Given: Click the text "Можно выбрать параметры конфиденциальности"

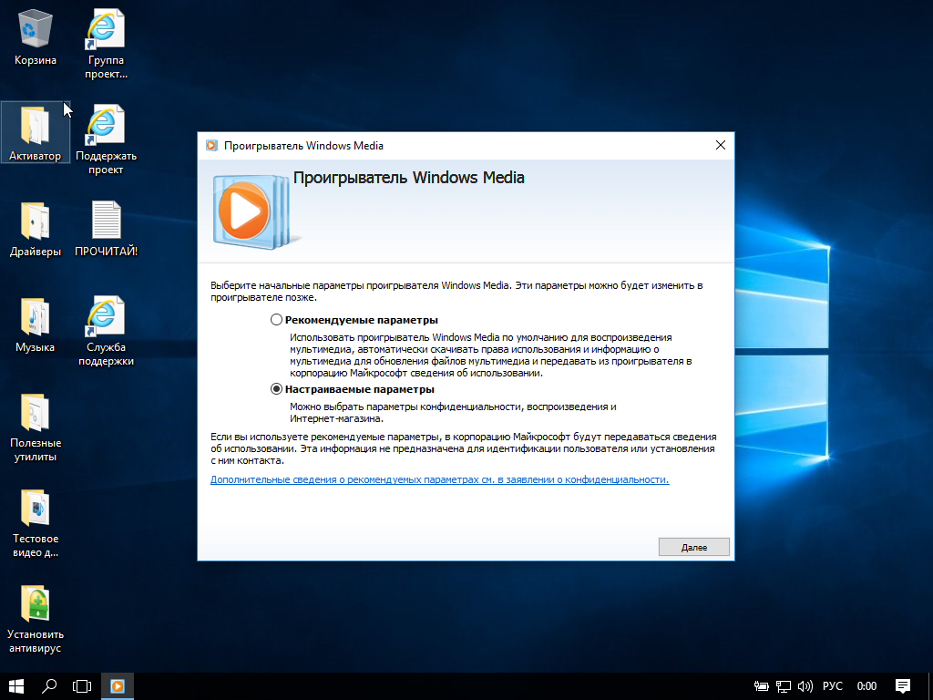Looking at the screenshot, I should pos(405,407).
